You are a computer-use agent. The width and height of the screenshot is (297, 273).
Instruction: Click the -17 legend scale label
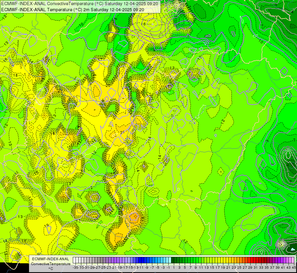(125, 268)
